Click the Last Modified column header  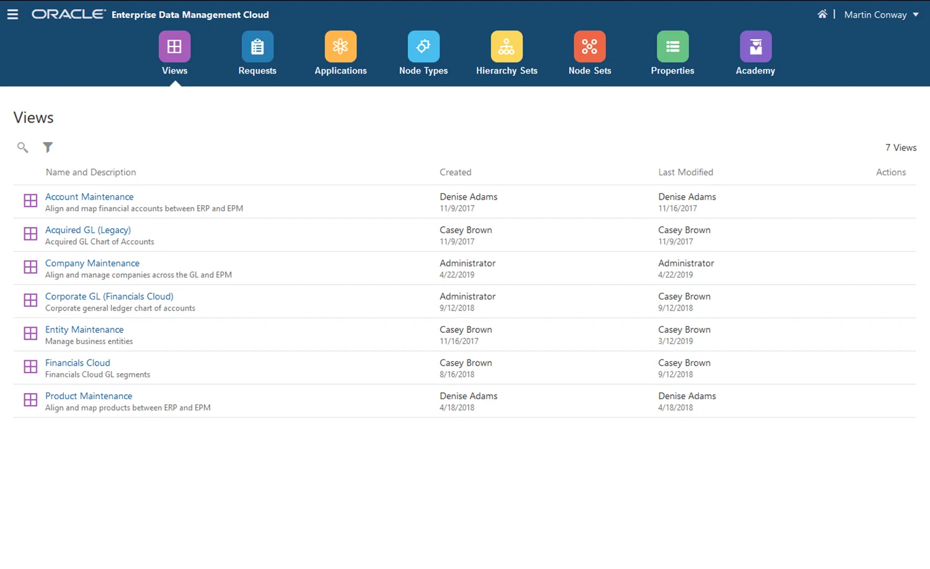coord(686,172)
